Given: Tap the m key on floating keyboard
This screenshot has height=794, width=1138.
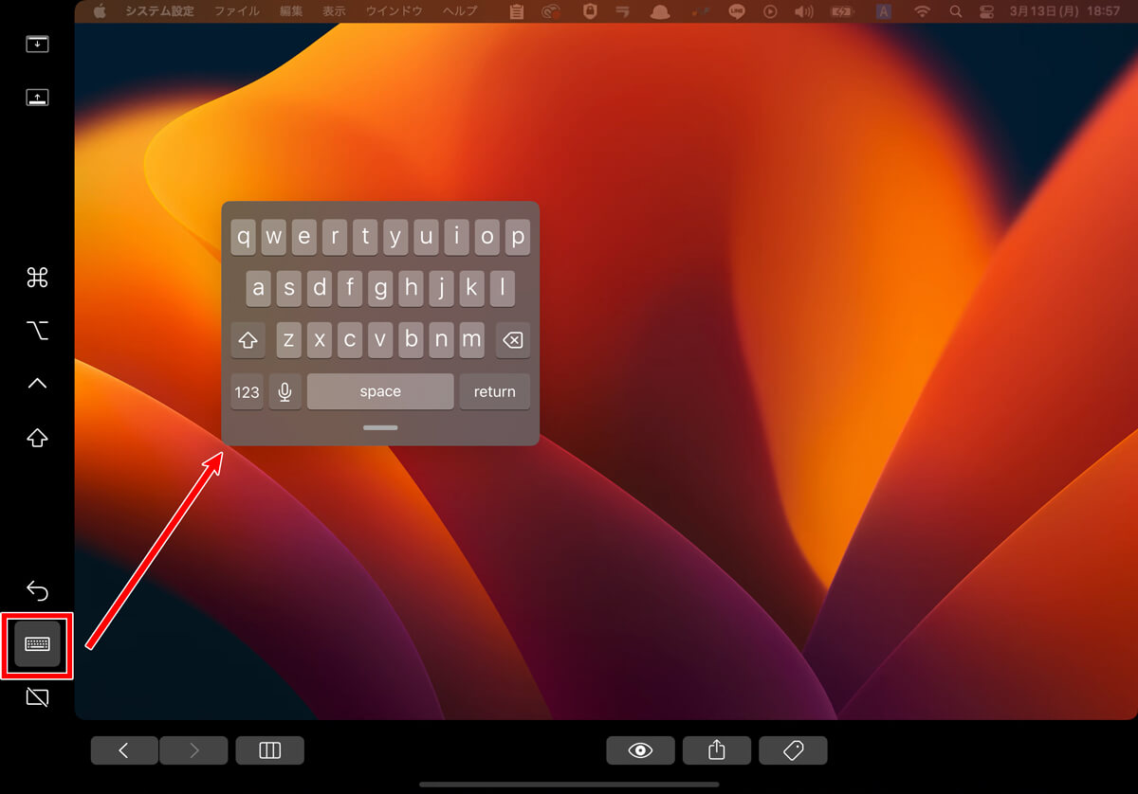Looking at the screenshot, I should coord(471,340).
